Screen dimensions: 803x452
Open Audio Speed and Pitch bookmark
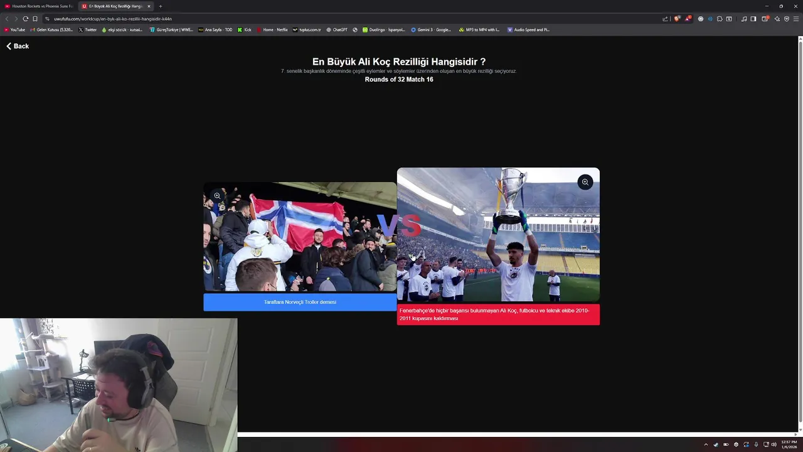528,30
